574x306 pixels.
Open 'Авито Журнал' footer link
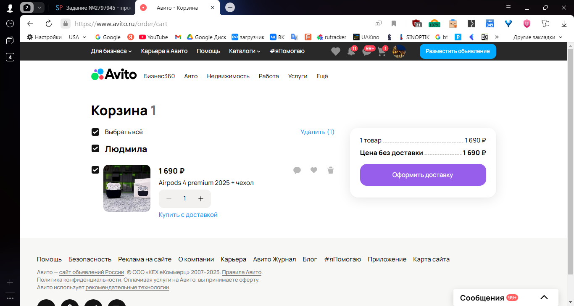(274, 259)
